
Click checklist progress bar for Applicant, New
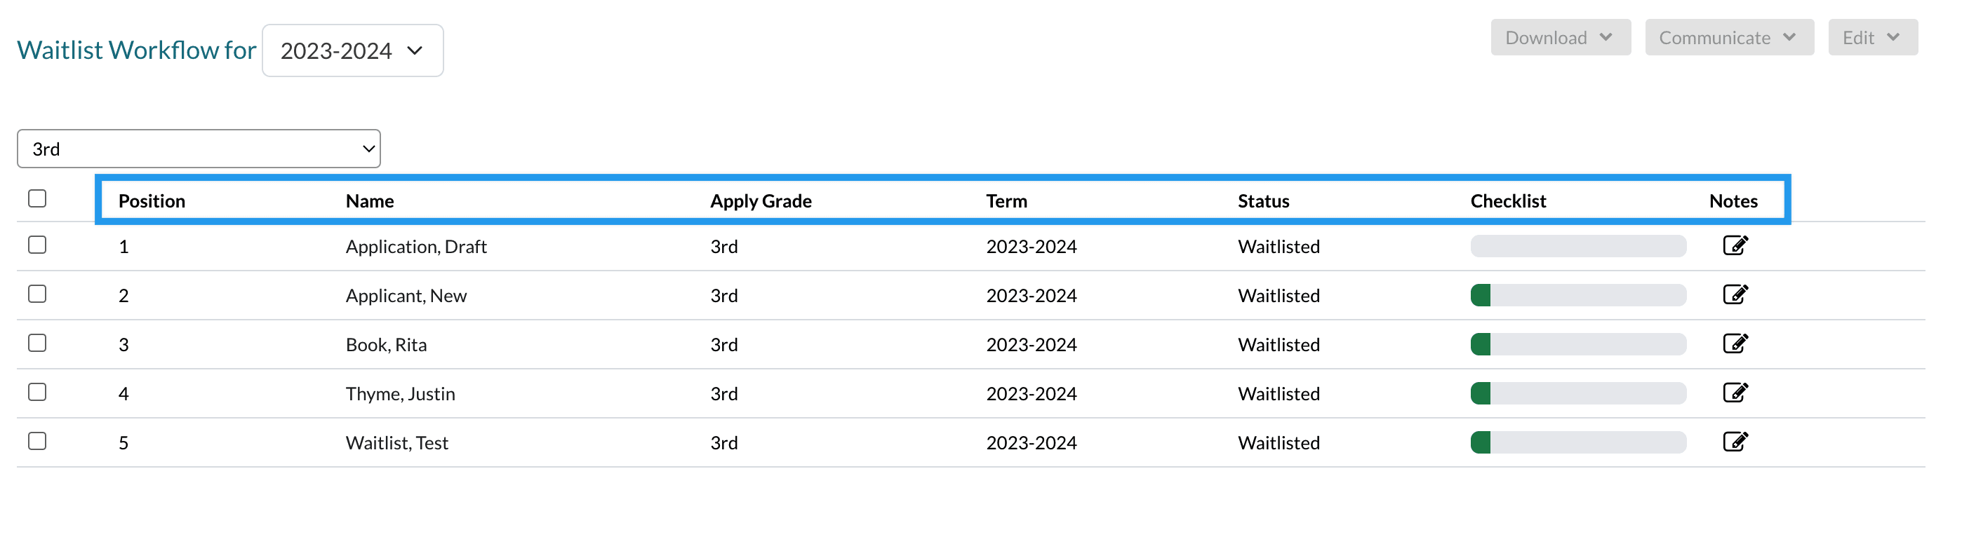[x=1577, y=295]
